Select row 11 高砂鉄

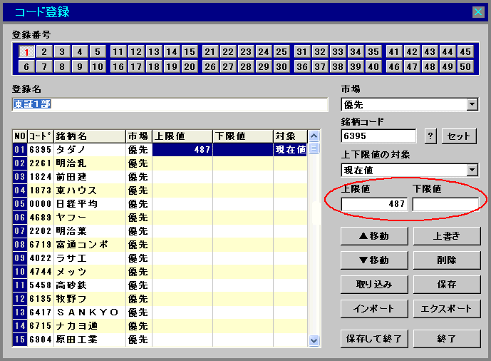160,285
